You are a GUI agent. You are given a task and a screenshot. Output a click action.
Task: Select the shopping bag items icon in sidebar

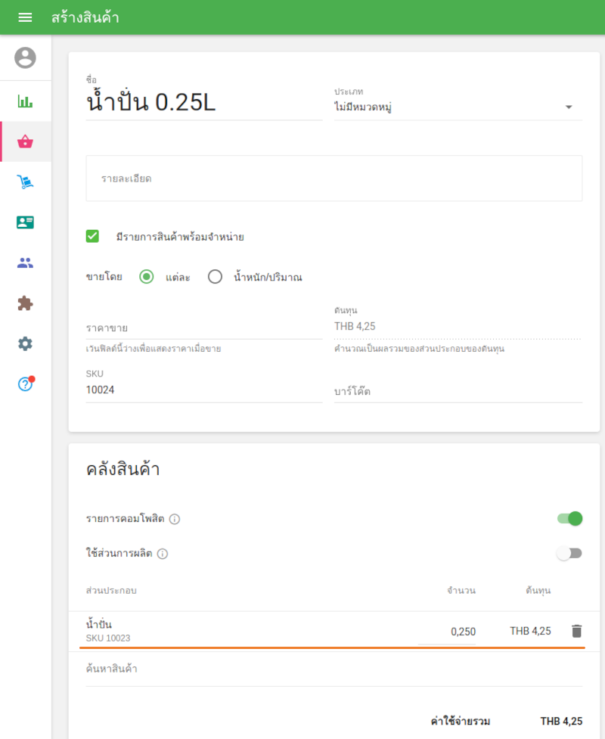pos(25,141)
